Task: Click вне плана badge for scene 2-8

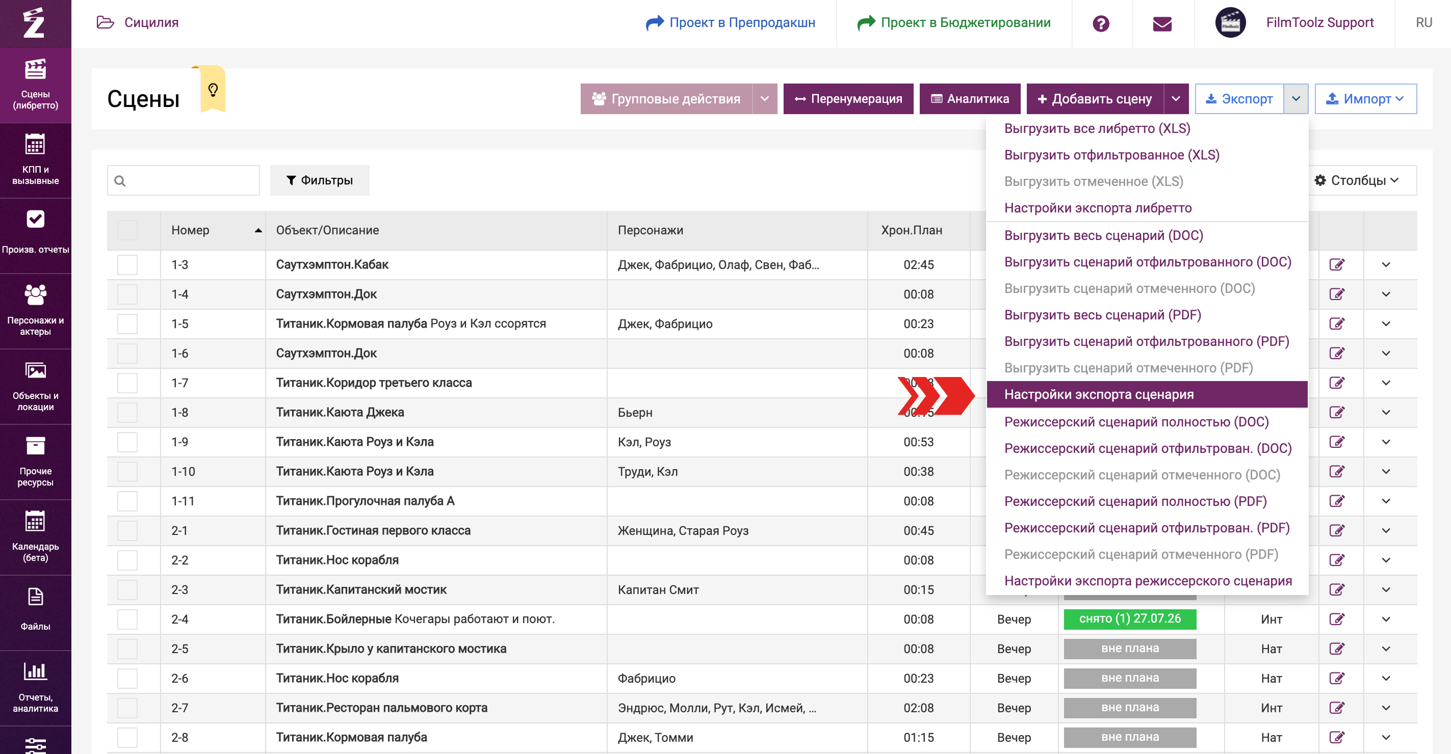Action: point(1130,737)
